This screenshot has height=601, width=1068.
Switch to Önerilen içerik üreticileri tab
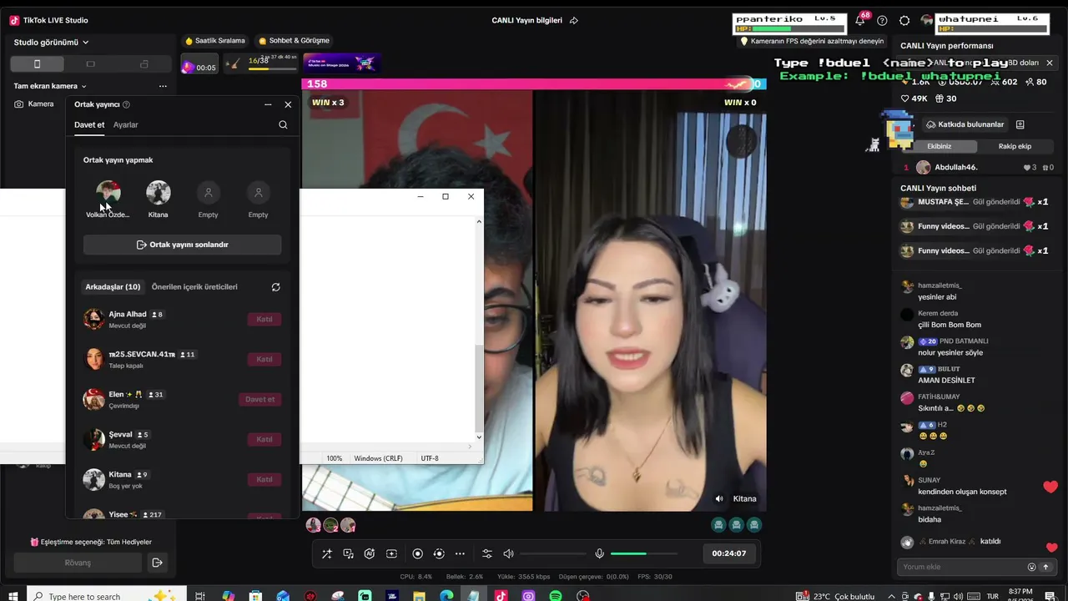click(x=194, y=287)
